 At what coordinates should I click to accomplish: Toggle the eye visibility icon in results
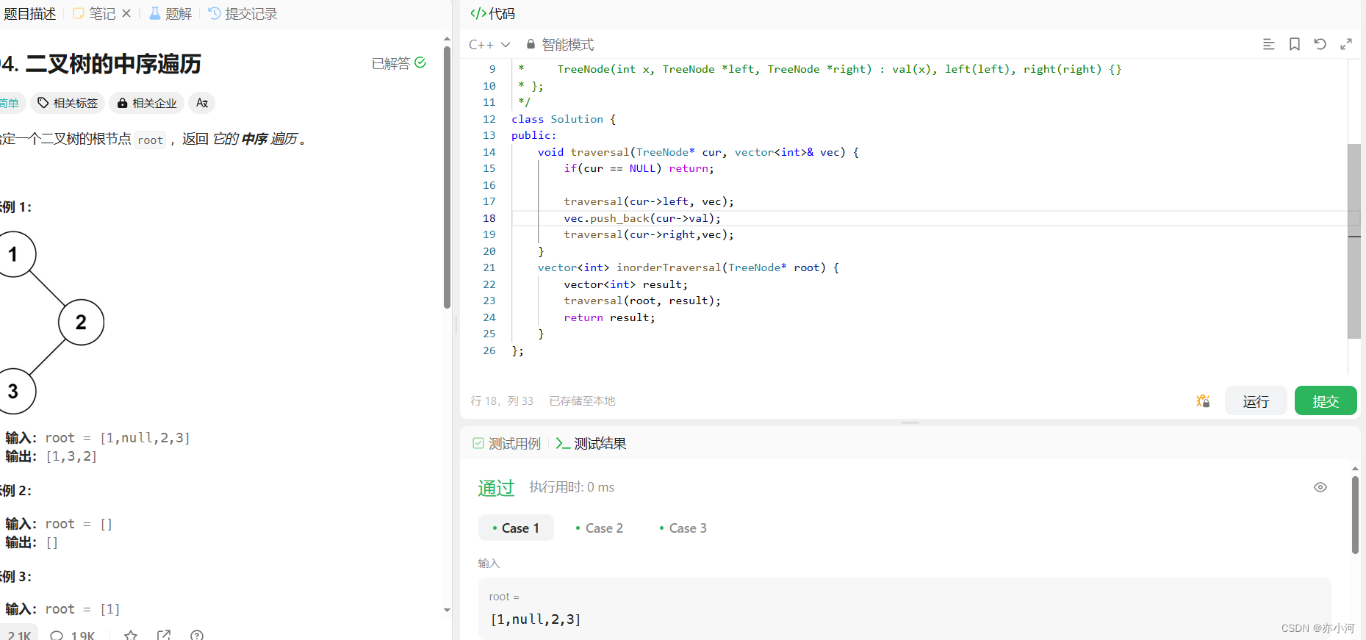(1320, 487)
